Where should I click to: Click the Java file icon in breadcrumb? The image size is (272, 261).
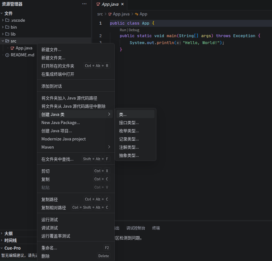[110, 14]
